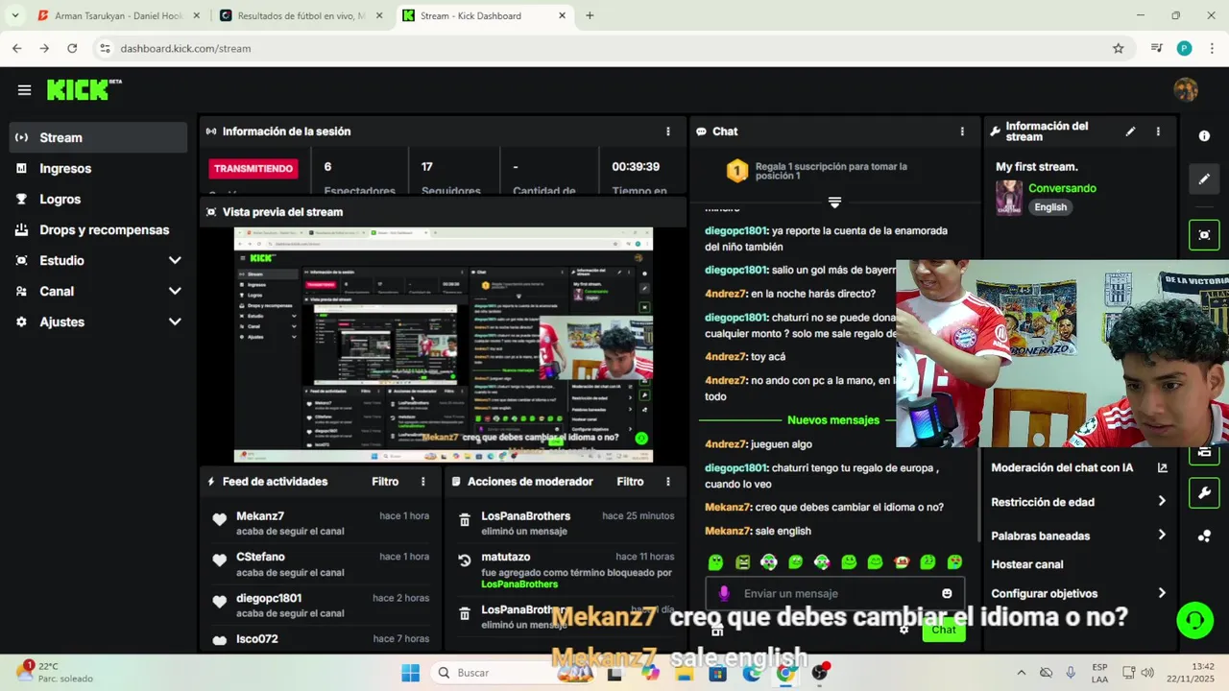Screen dimensions: 1229x691
Task: Select Stream in the left sidebar
Action: click(x=98, y=137)
